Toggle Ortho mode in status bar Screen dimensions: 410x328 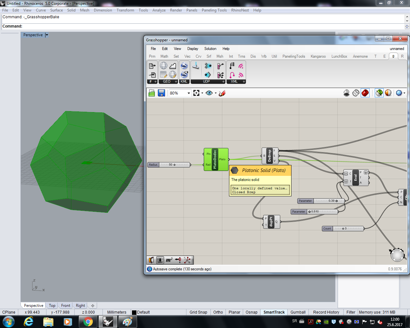218,312
